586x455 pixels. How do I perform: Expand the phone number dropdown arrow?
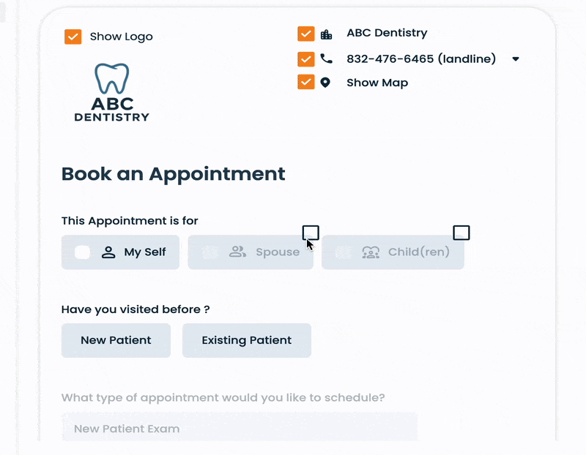516,59
